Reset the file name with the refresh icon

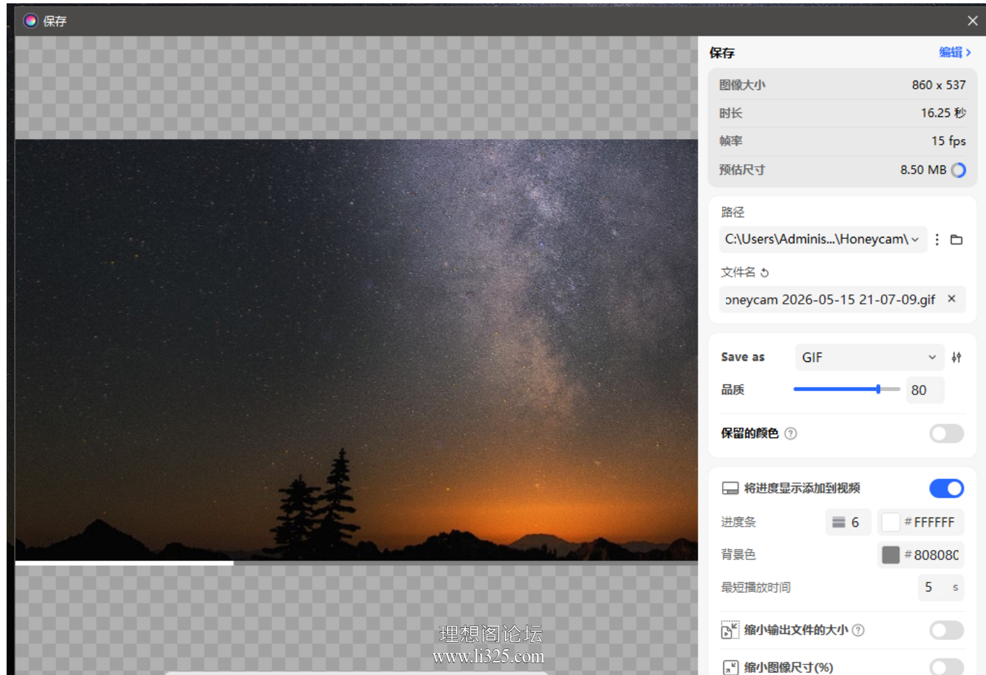pyautogui.click(x=765, y=273)
